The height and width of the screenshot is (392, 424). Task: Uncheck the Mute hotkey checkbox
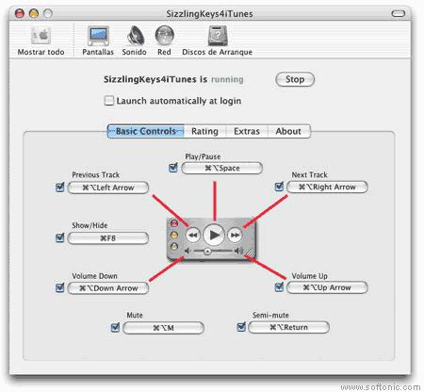(x=115, y=328)
